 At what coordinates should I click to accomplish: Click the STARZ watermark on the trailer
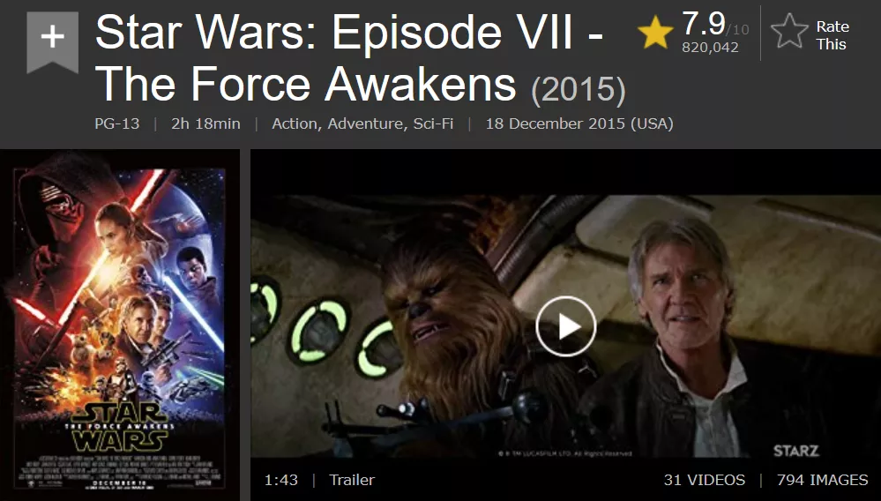coord(795,451)
